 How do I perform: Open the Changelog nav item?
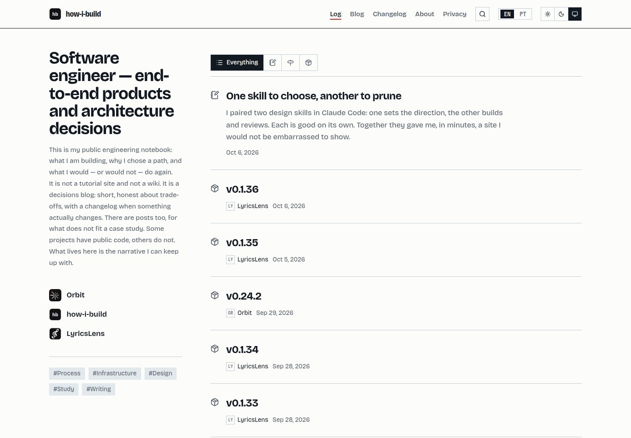click(x=390, y=14)
